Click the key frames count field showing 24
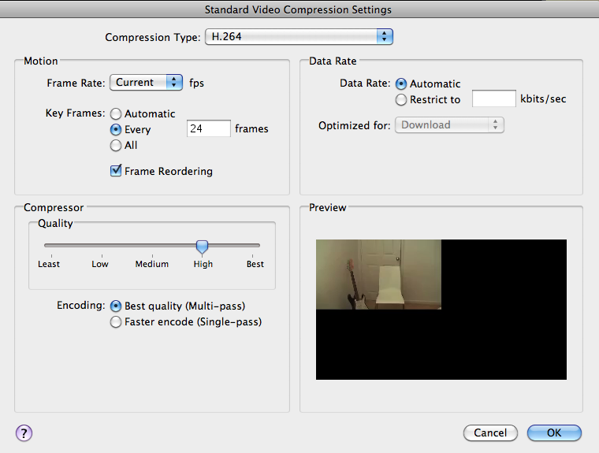This screenshot has width=599, height=453. pyautogui.click(x=209, y=128)
